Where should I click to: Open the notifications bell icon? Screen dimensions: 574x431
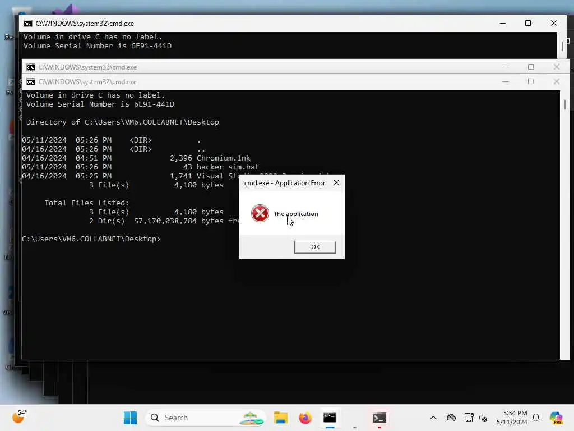tap(536, 418)
